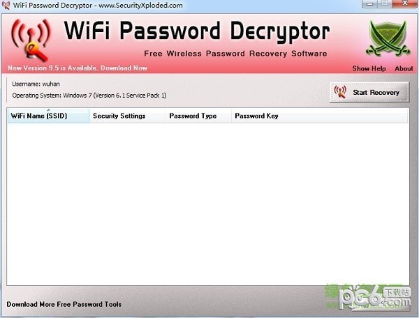The height and width of the screenshot is (318, 419).
Task: Minimize the WiFi Password Decryptor window
Action: [370, 3]
